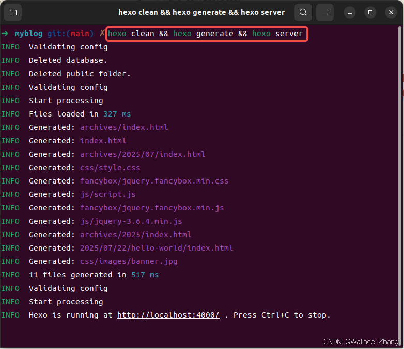This screenshot has height=349, width=404.
Task: Click the 'archives/index.html' path
Action: tap(124, 127)
